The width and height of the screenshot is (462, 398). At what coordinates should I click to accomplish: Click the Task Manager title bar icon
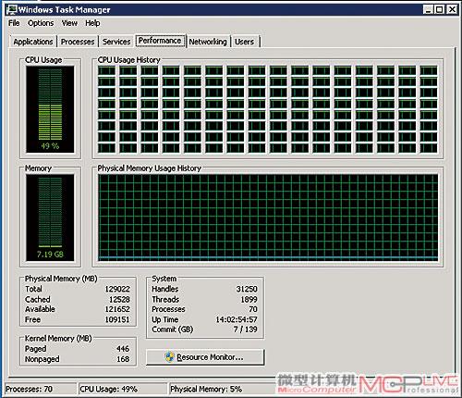[12, 9]
